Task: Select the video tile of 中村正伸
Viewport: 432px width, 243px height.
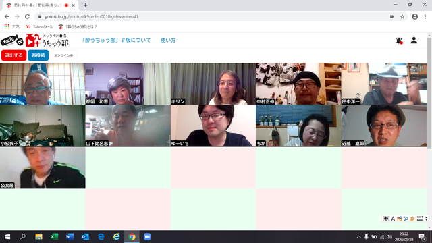Action: tap(298, 84)
